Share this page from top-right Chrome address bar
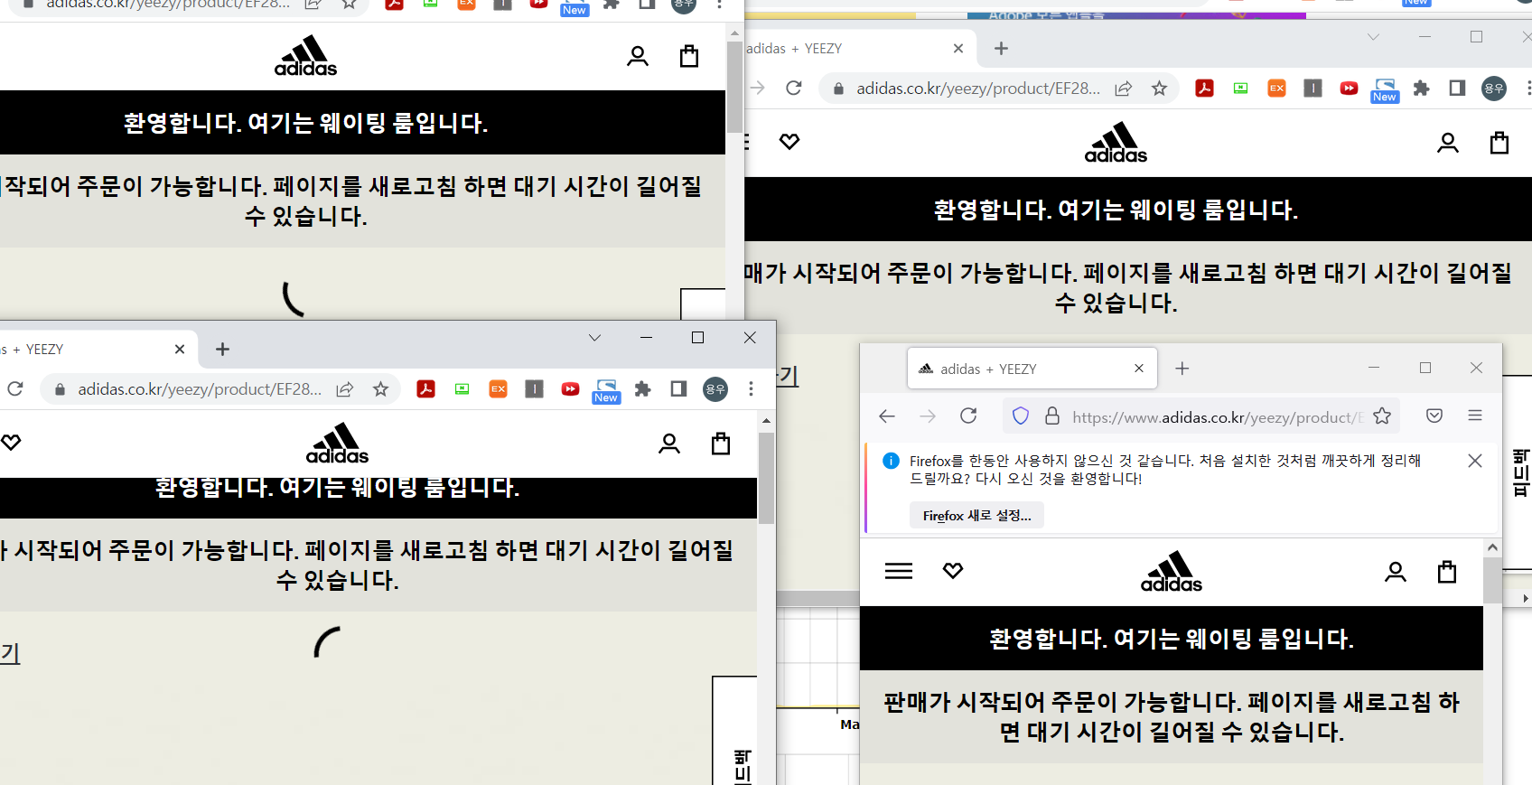 point(1124,88)
